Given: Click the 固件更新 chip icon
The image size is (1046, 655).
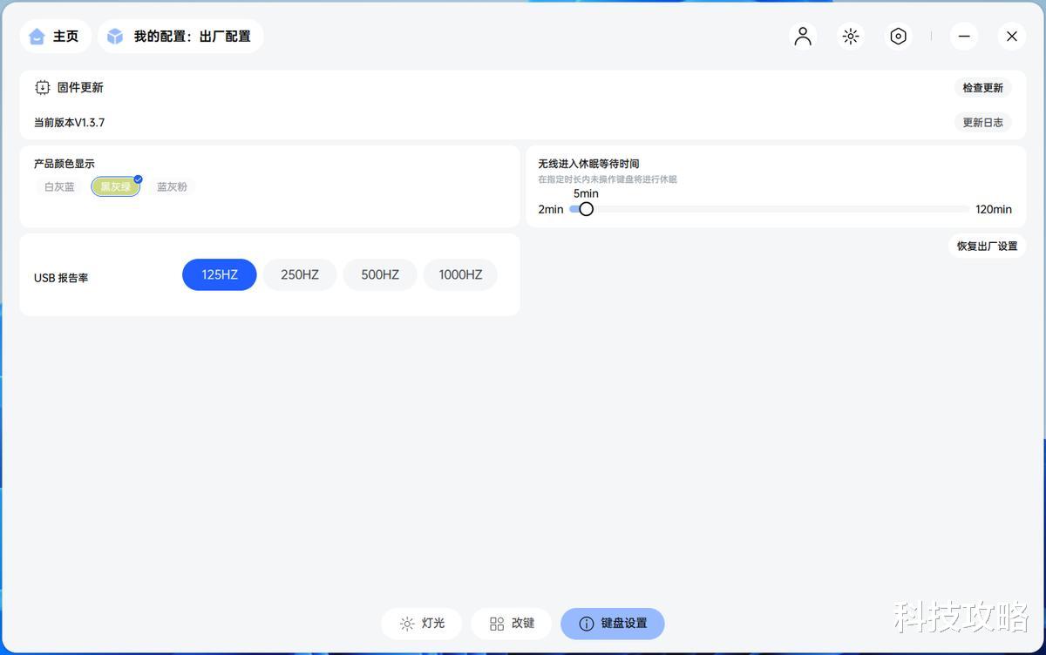Looking at the screenshot, I should pyautogui.click(x=43, y=88).
